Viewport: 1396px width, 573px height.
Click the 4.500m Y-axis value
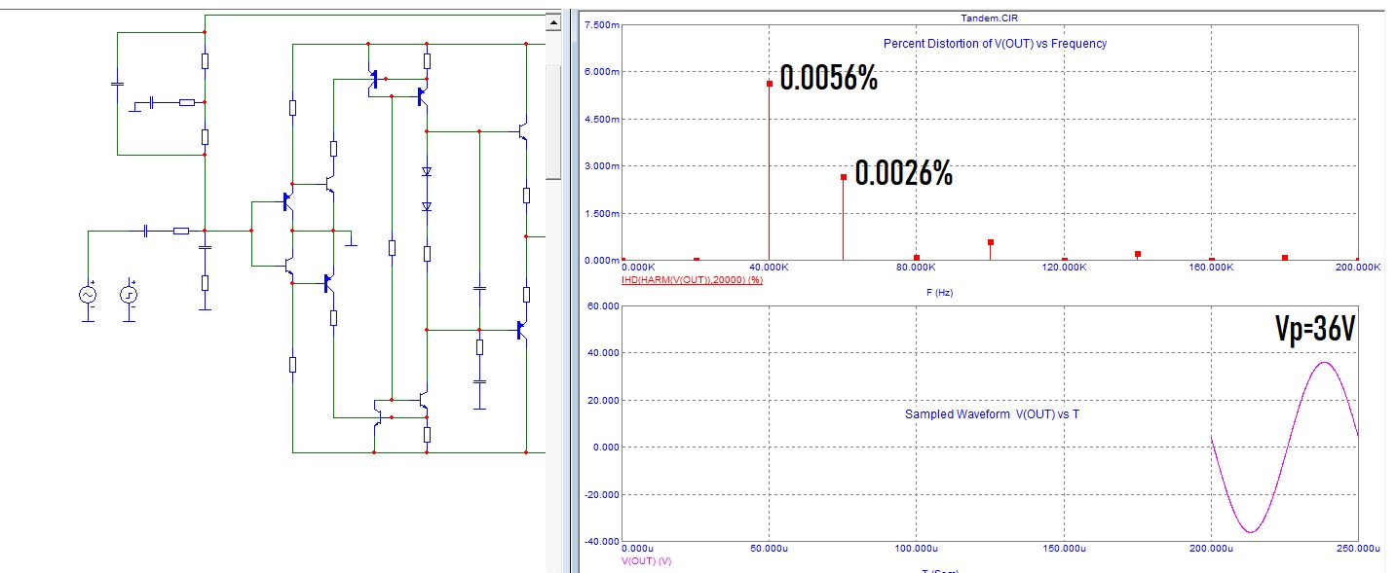pos(600,119)
